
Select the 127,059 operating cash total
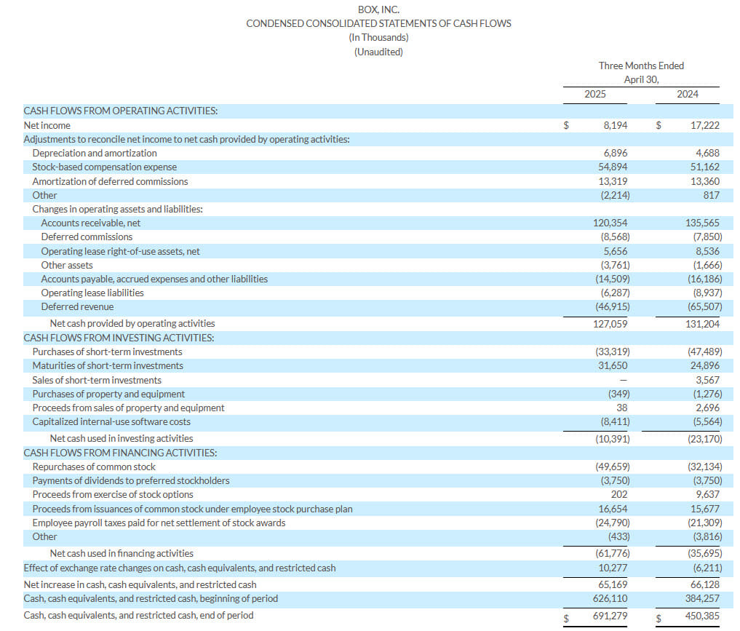click(610, 324)
